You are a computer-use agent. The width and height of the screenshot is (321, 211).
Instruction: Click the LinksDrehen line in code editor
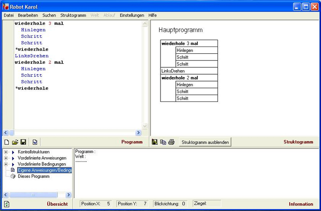pos(32,56)
